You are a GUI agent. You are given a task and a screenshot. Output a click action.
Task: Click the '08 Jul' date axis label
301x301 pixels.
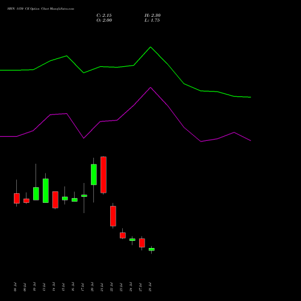[15, 287]
